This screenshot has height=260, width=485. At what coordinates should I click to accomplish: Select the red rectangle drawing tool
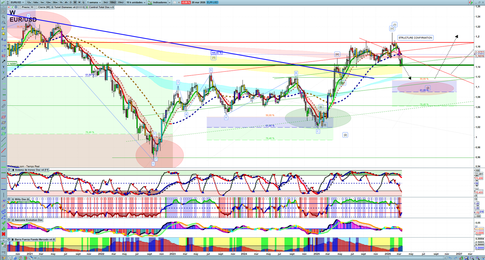pyautogui.click(x=3, y=56)
